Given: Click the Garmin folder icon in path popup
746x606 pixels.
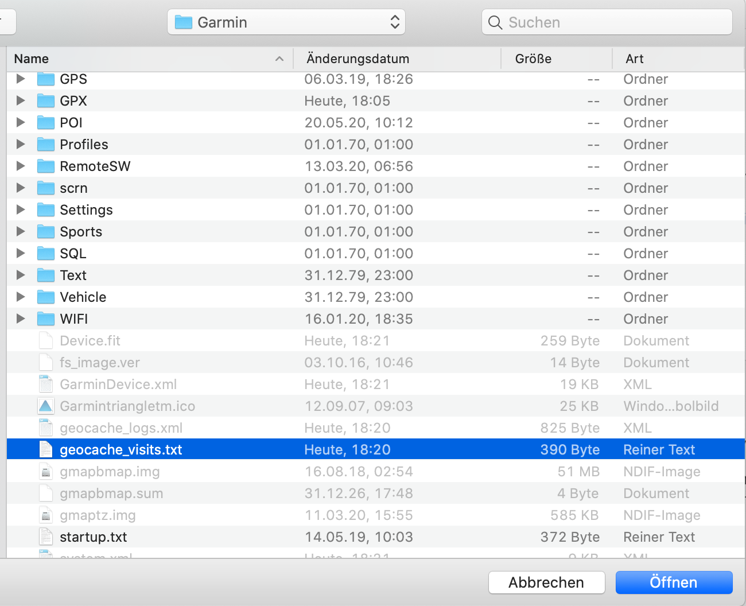Looking at the screenshot, I should tap(184, 22).
